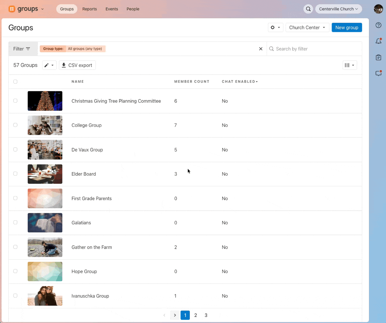Switch to the People tab

[133, 9]
